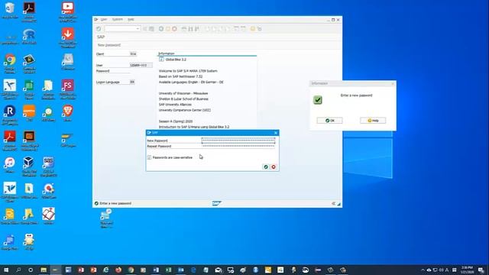Image resolution: width=489 pixels, height=275 pixels.
Task: Open Excel from the taskbar
Action: point(168,270)
